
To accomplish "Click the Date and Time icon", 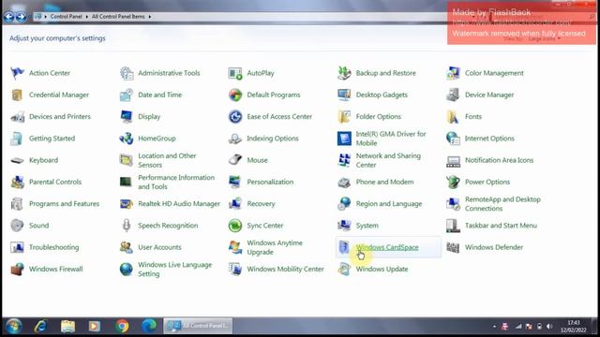I will tap(127, 95).
